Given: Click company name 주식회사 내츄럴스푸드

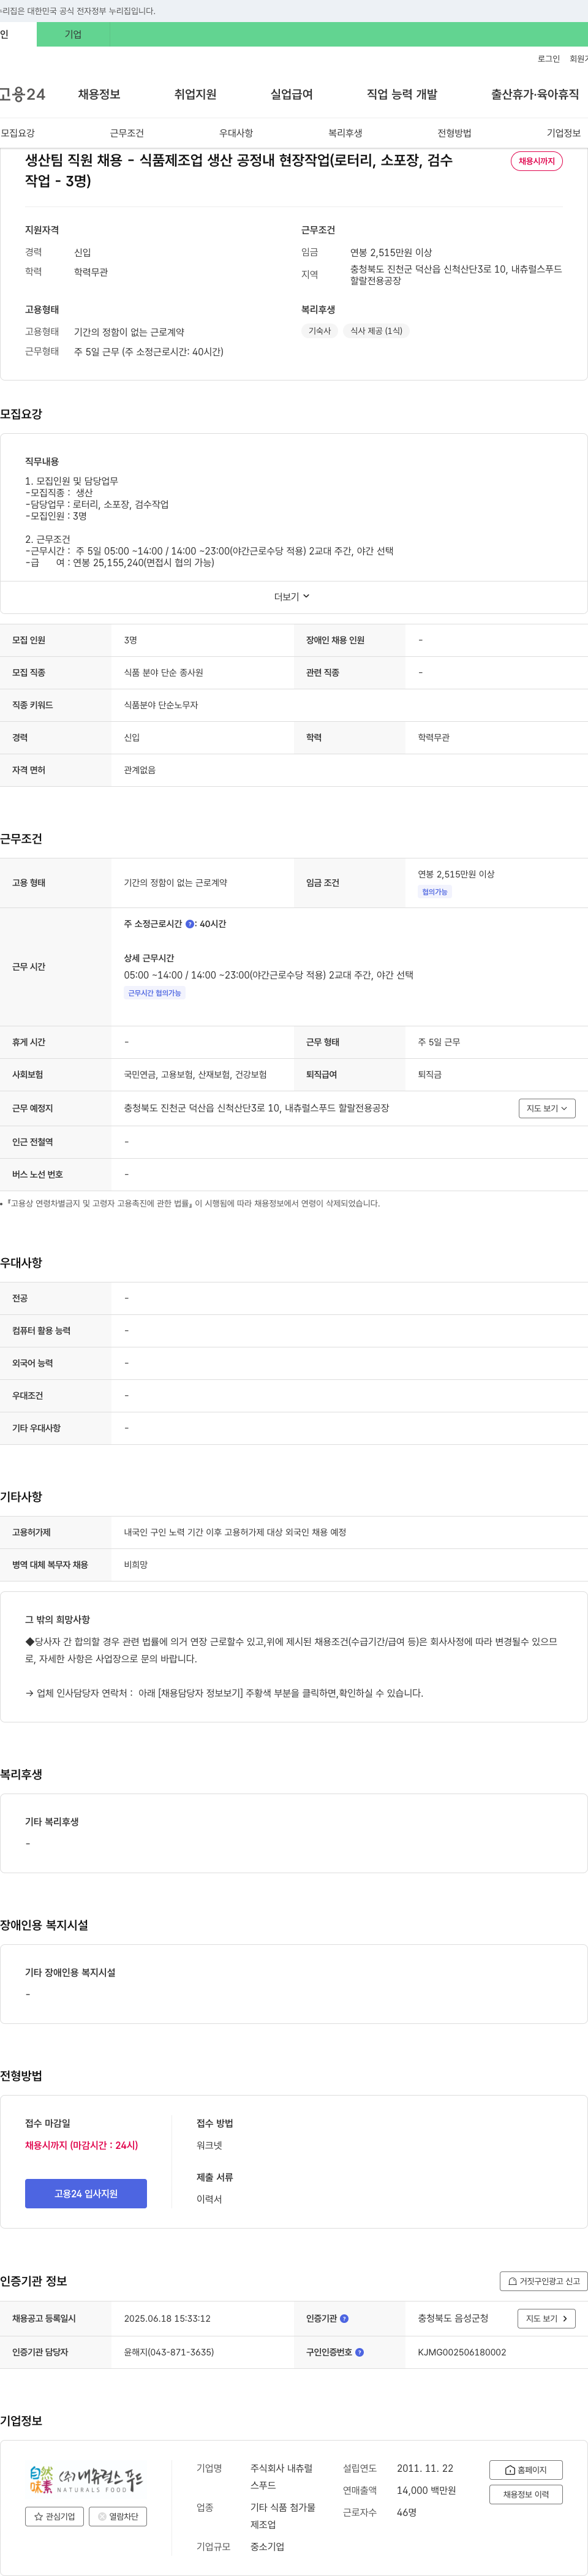Looking at the screenshot, I should (x=281, y=2477).
